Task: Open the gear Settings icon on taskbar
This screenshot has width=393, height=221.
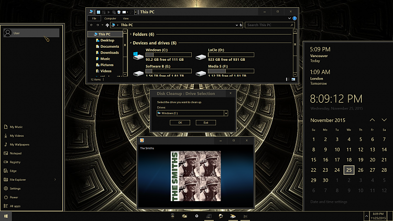Action: coord(196,216)
